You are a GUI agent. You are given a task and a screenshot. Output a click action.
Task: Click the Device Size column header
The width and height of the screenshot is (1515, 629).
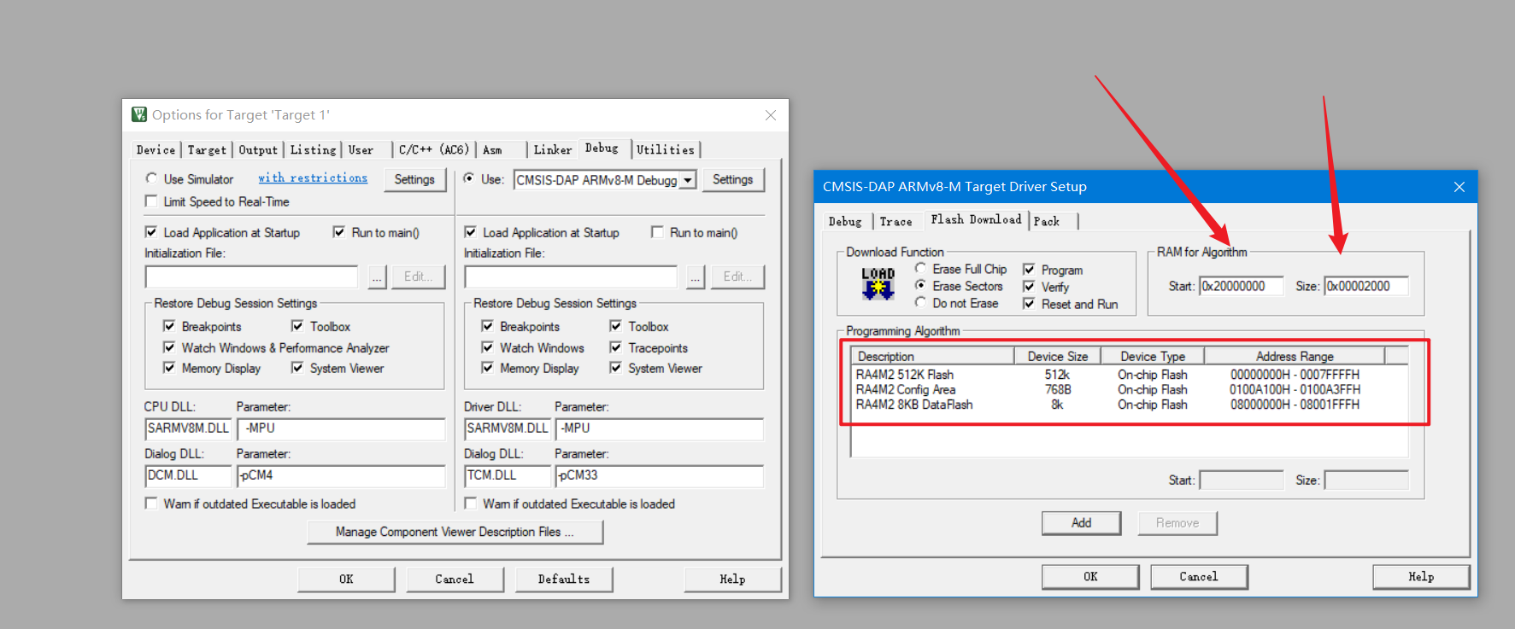pyautogui.click(x=1057, y=356)
